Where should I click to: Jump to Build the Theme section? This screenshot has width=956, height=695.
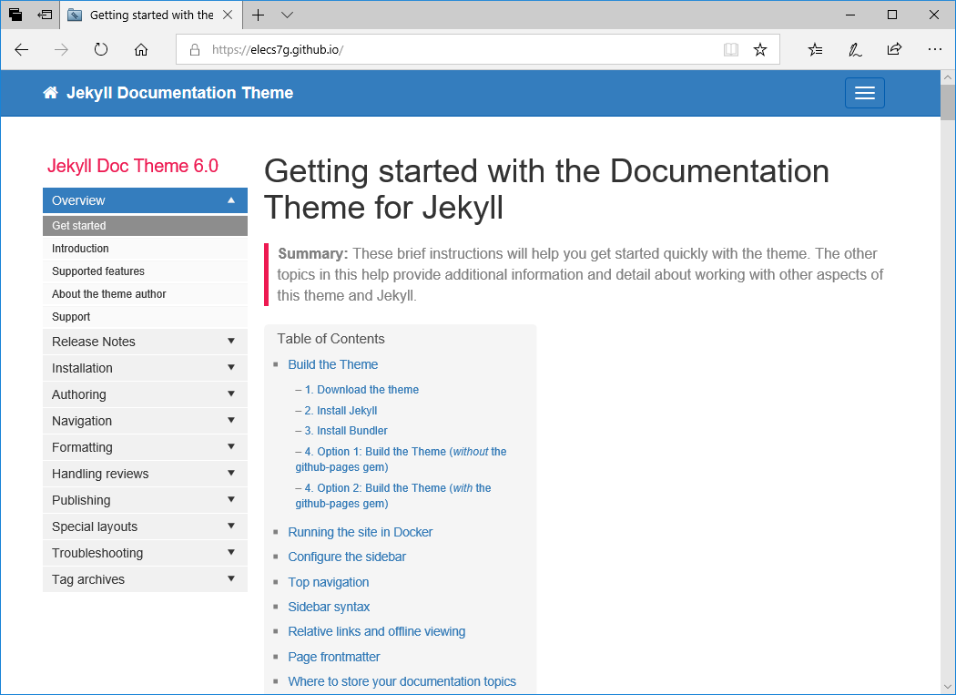(x=333, y=364)
